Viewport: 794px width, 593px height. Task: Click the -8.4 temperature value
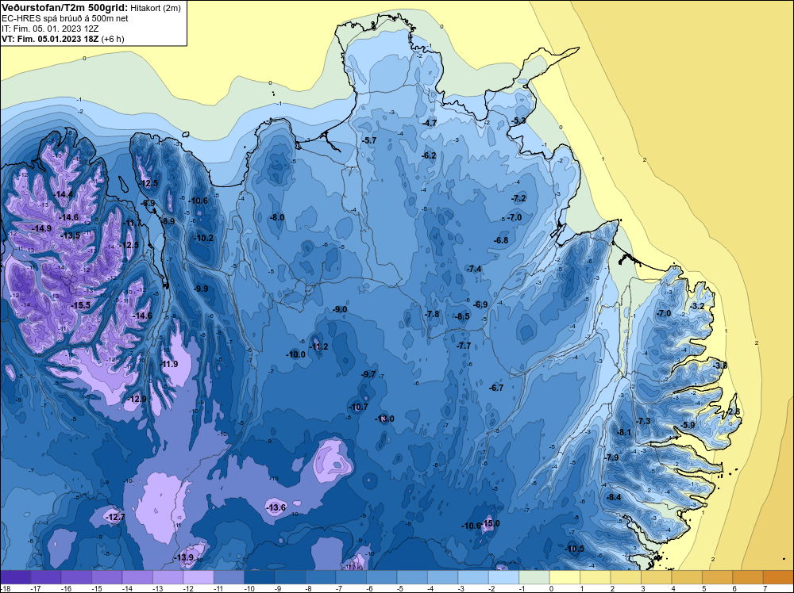tap(614, 497)
